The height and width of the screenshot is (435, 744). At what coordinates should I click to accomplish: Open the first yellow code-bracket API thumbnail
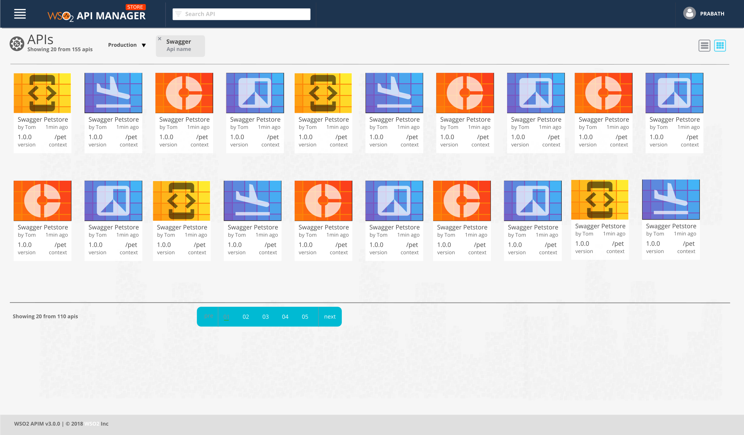tap(42, 93)
